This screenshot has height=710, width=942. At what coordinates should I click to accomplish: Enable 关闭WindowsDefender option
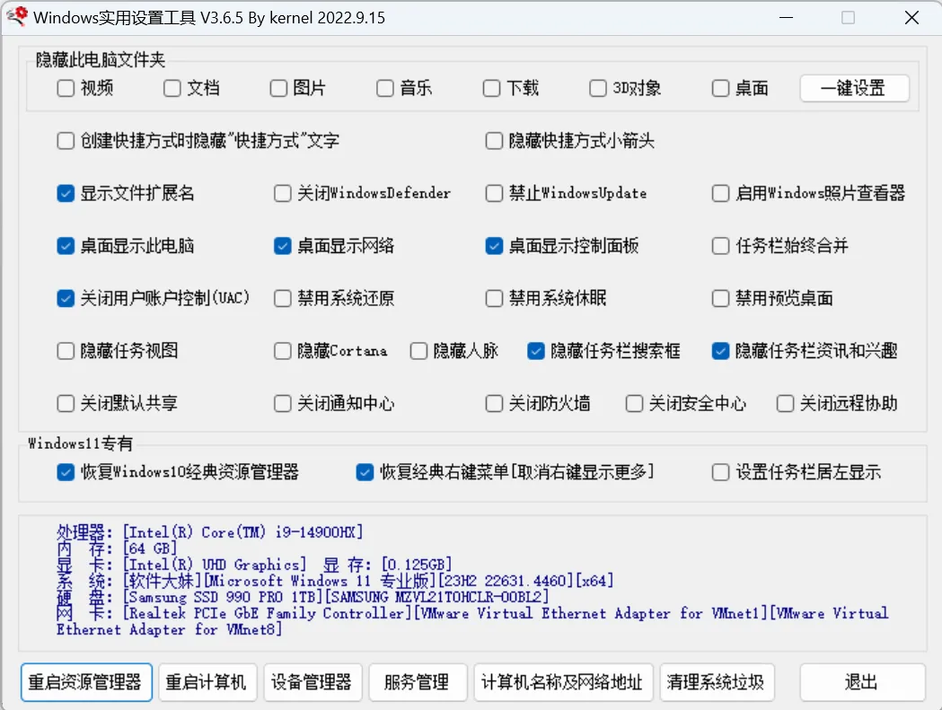(282, 193)
